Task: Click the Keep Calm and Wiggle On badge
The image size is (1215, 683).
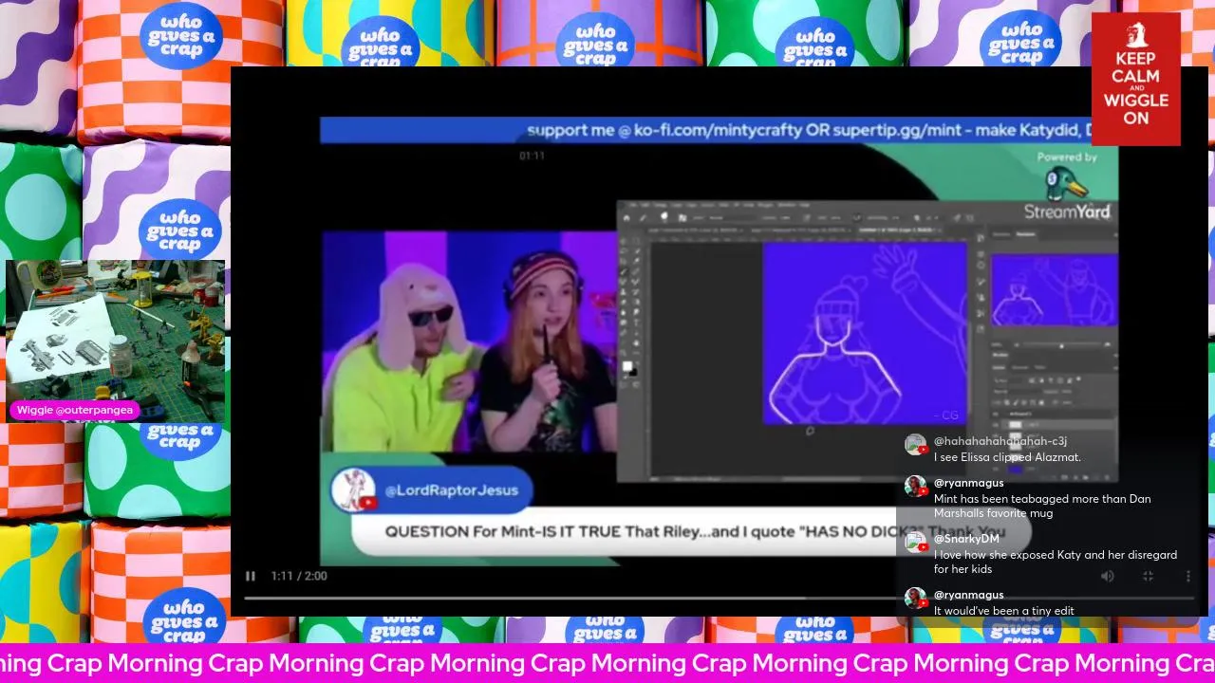Action: (1135, 79)
